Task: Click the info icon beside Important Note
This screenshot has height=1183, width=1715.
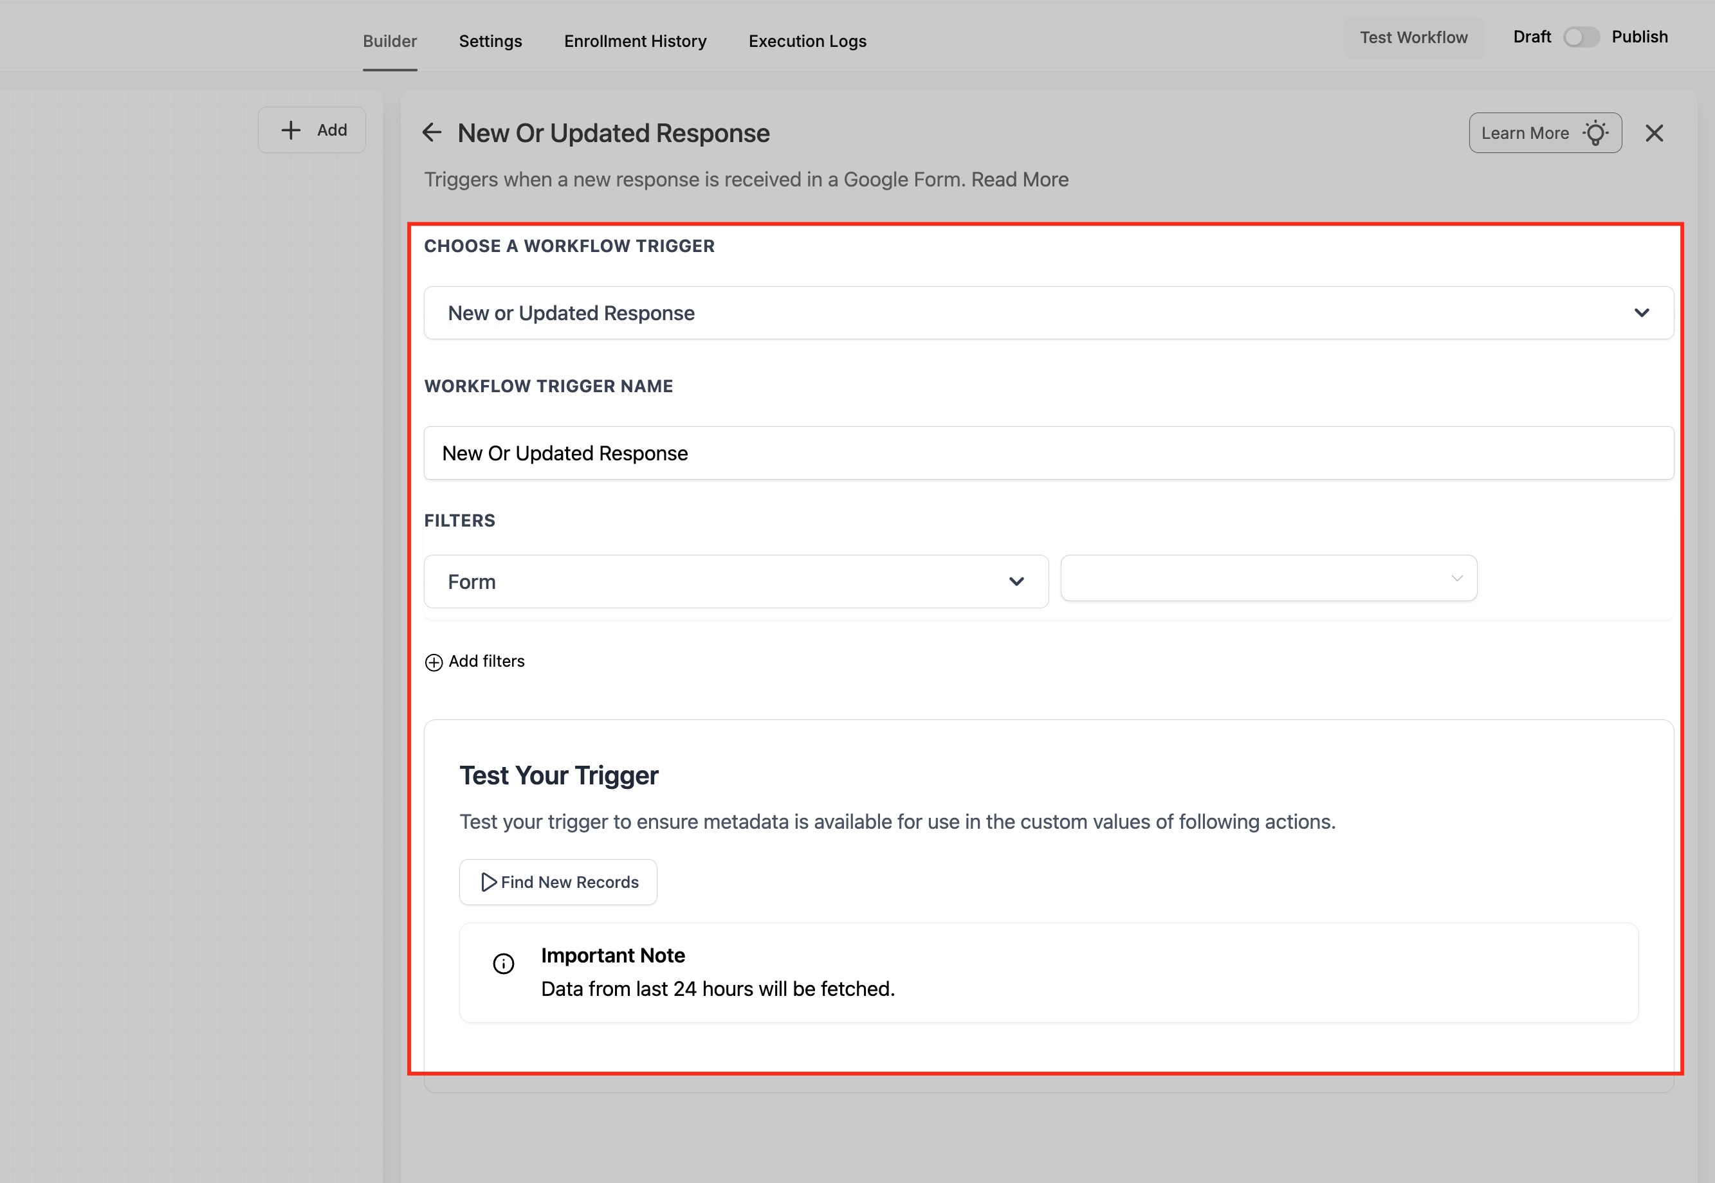Action: (504, 964)
